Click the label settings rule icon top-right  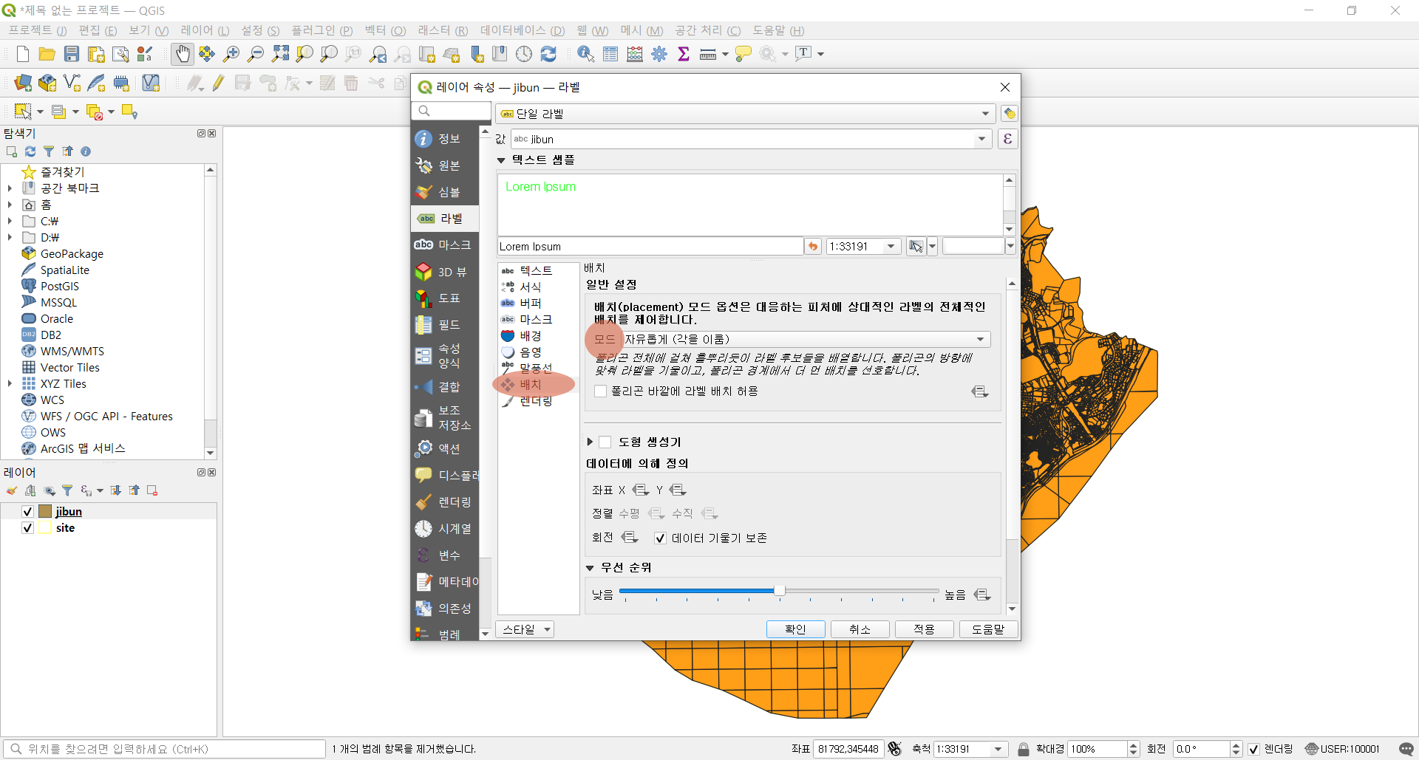1009,114
